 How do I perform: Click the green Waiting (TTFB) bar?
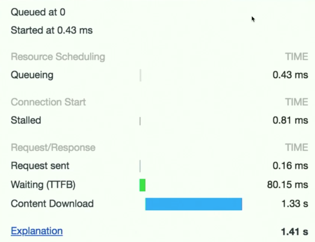tap(142, 185)
